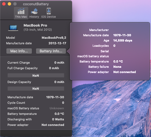
Task: Minimize coconutBattery with the yellow button
Action: click(9, 4)
